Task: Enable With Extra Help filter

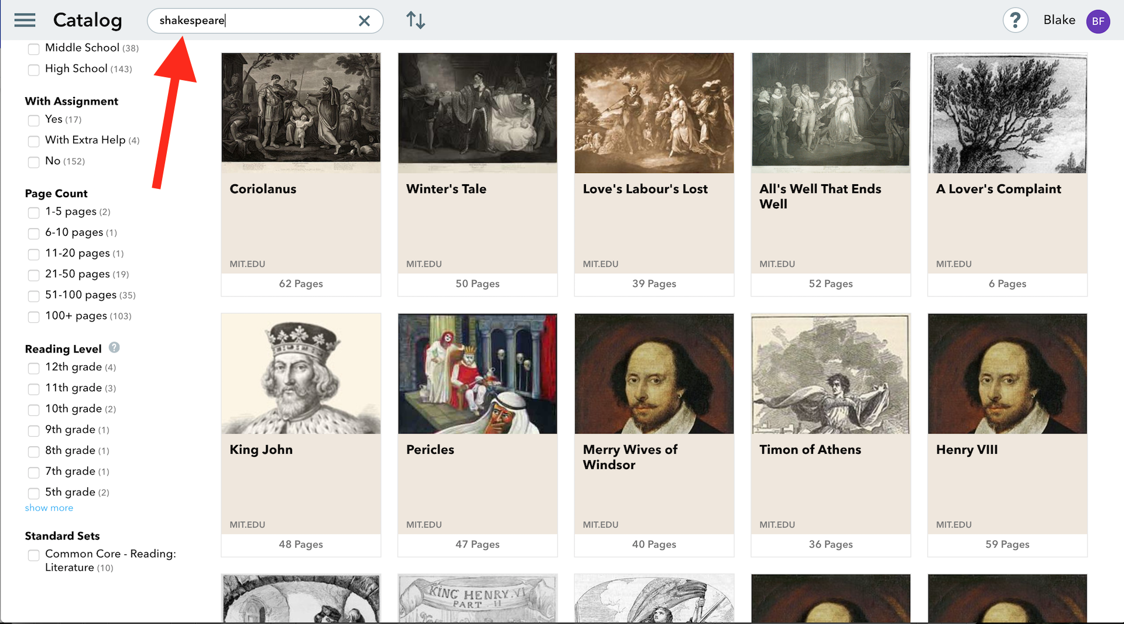Action: click(x=34, y=141)
